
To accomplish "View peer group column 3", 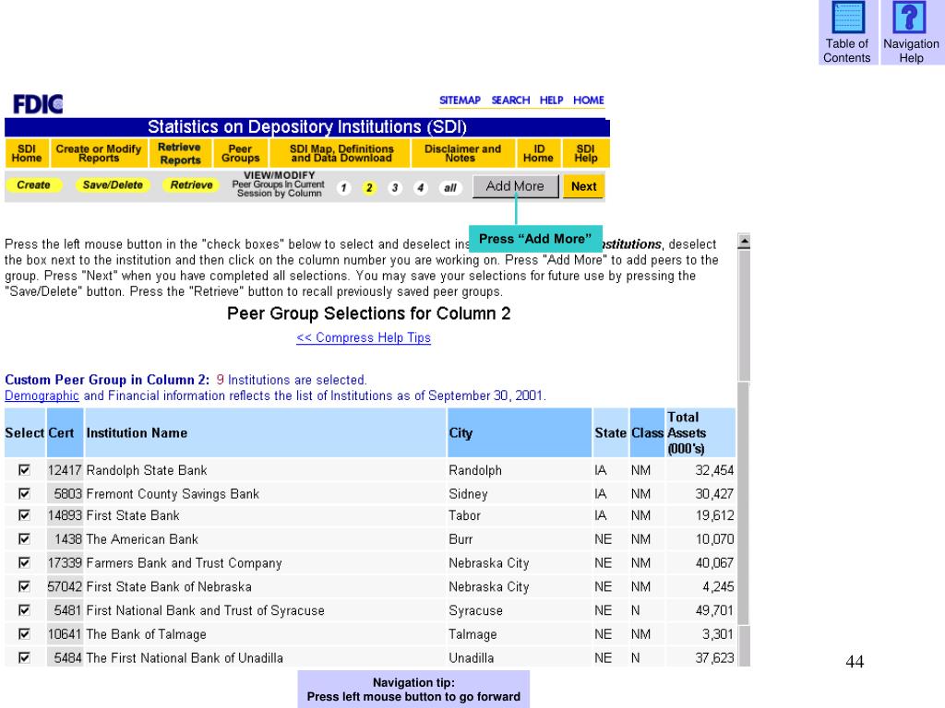I will (x=395, y=188).
